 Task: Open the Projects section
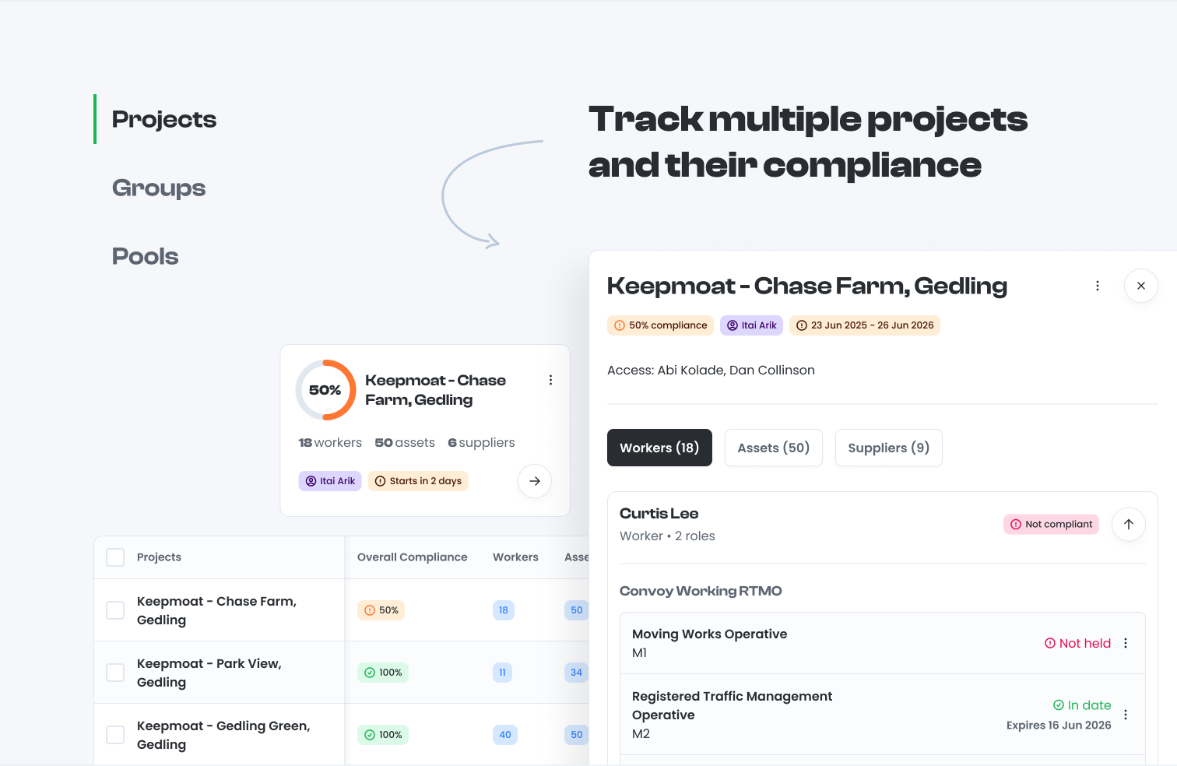[x=164, y=119]
